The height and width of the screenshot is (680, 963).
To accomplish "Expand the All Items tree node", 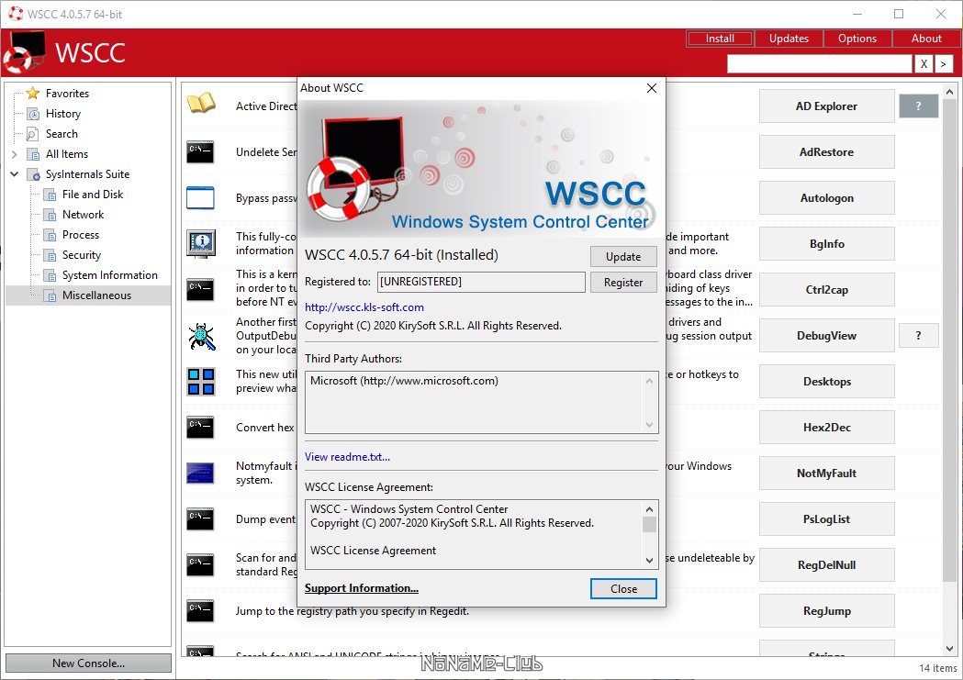I will 15,154.
